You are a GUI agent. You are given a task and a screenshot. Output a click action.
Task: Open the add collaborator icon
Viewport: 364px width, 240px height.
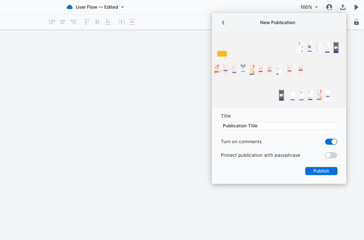point(329,7)
